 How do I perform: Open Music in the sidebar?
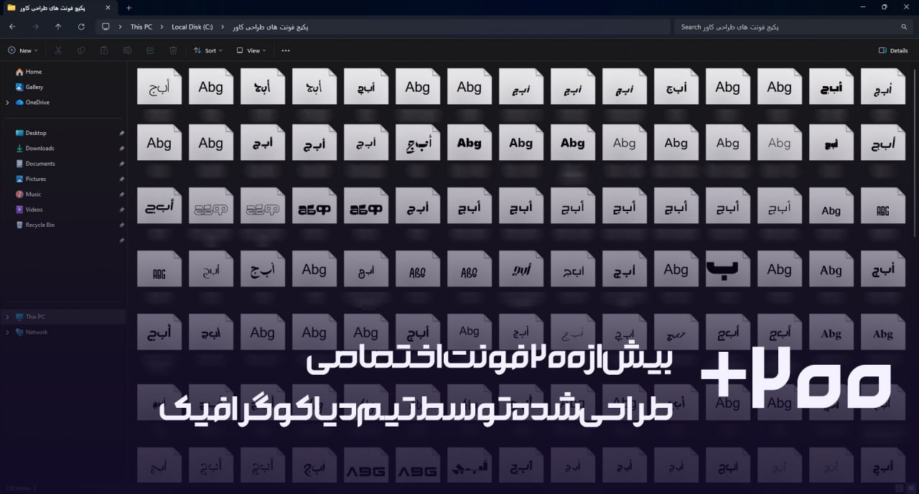[x=28, y=194]
